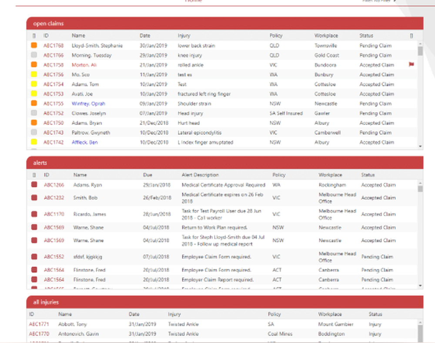
Task: Click the red alert square for Adams, Ryan
Action: 33,185
